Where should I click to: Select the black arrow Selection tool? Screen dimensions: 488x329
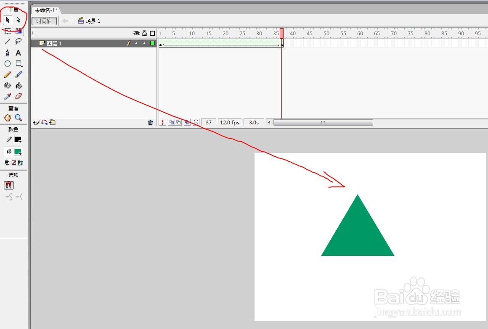coord(8,20)
